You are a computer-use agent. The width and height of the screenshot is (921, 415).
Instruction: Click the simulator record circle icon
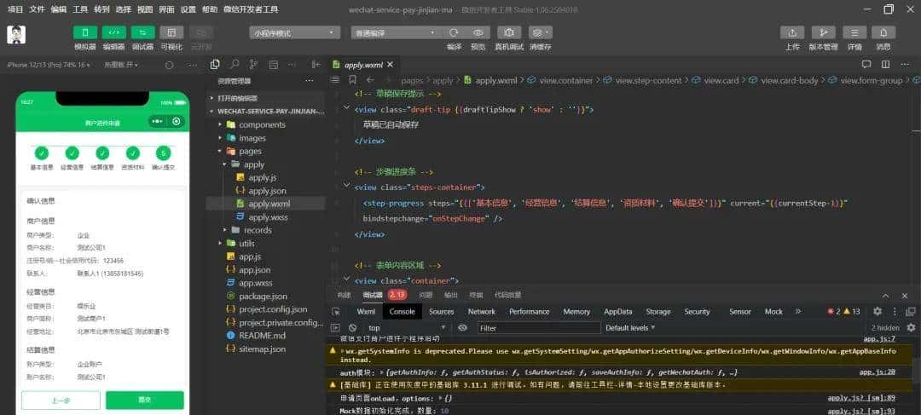[169, 65]
